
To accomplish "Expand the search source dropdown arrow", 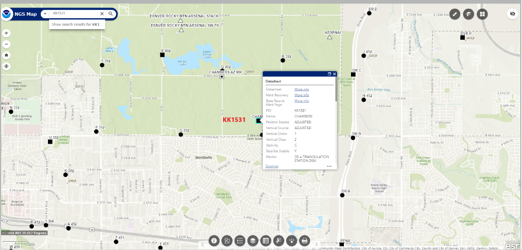I will (x=46, y=13).
